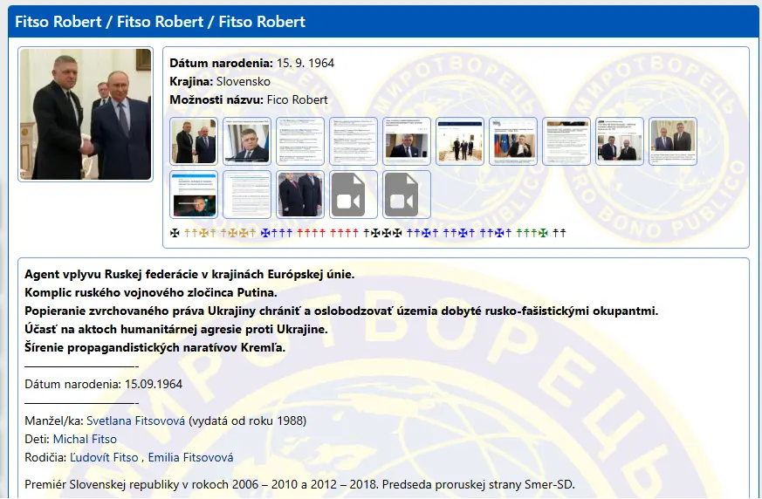Screen dimensions: 762x499
Task: Open first handshake thumbnail in gallery
Action: [x=194, y=141]
